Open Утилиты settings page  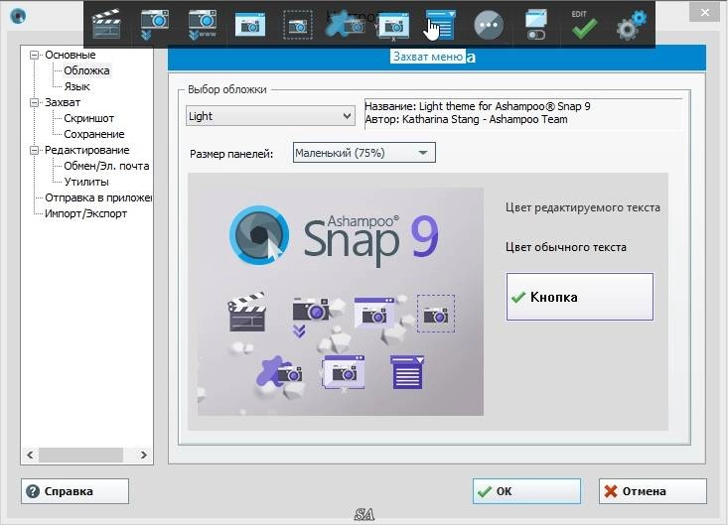coord(86,182)
